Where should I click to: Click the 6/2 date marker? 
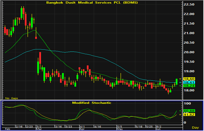[159, 127]
